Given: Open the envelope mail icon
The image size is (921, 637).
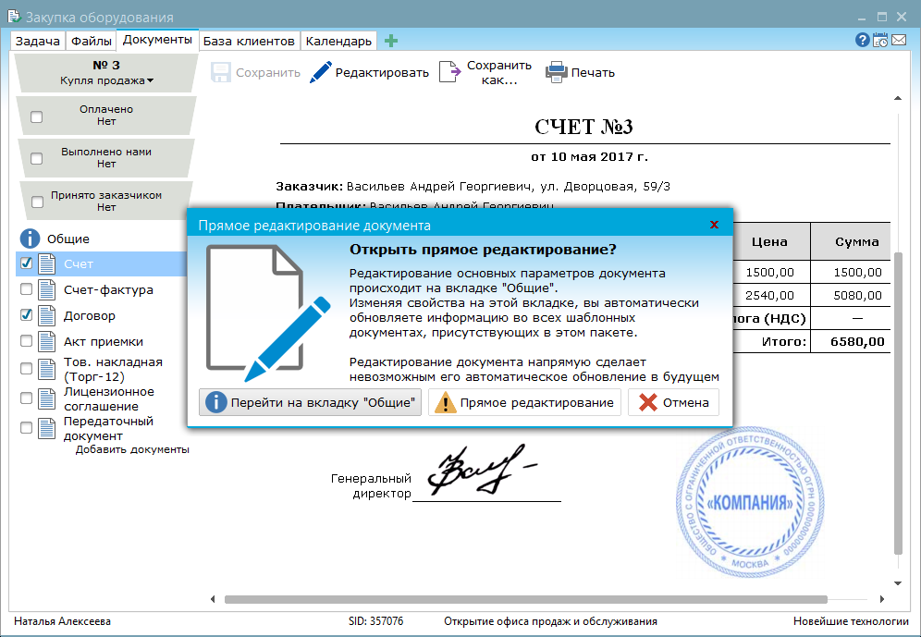Looking at the screenshot, I should point(899,40).
